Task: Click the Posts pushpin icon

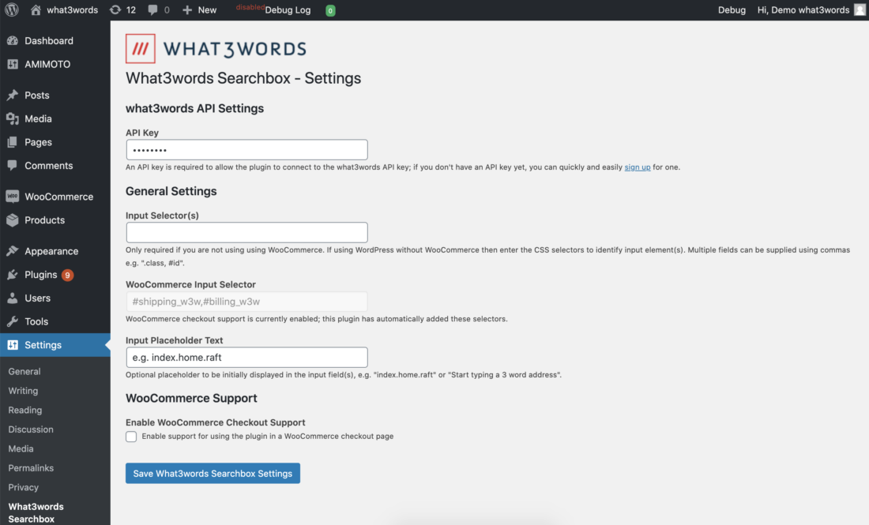Action: [12, 96]
